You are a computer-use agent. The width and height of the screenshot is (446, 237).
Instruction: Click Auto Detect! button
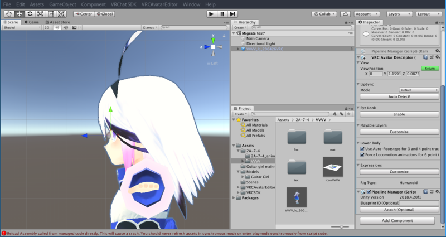[399, 96]
